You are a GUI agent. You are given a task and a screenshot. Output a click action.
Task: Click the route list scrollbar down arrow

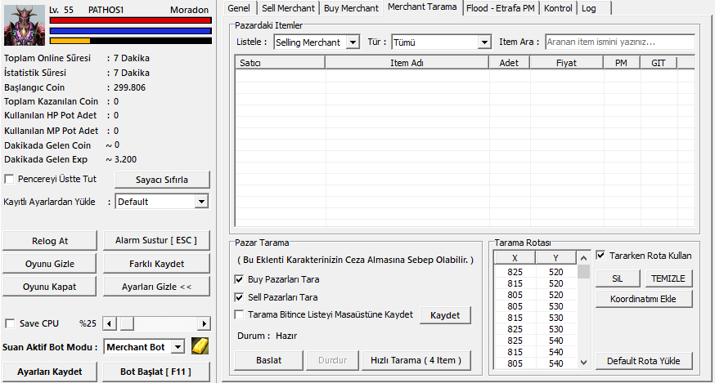[583, 363]
